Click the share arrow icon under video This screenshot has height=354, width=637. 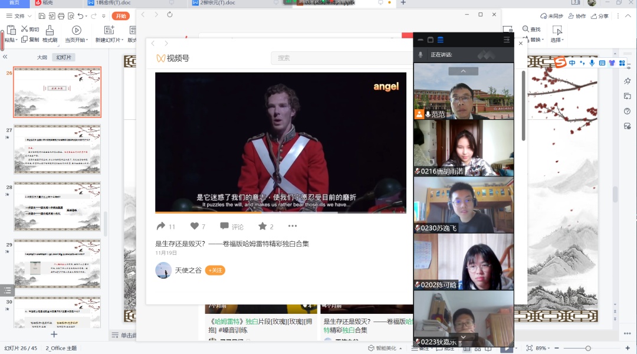point(161,226)
